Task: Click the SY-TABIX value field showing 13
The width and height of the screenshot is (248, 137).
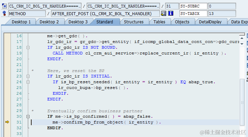Action: tap(222, 14)
